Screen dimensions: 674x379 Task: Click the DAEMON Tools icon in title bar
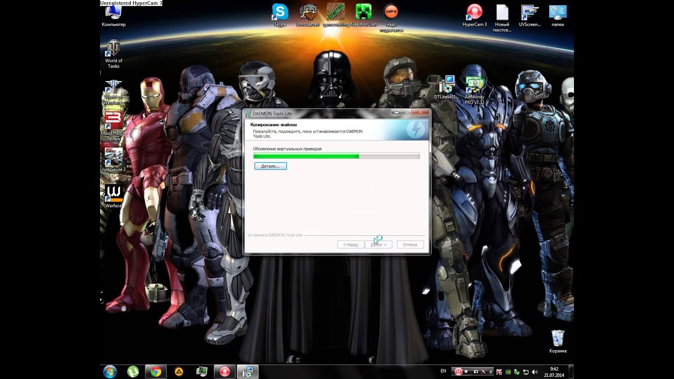pos(248,114)
